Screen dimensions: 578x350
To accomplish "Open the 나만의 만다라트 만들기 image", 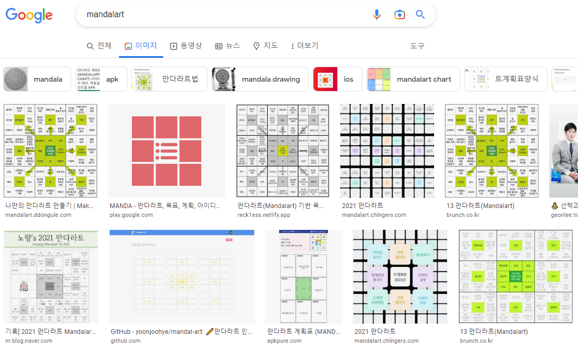I will click(x=50, y=150).
